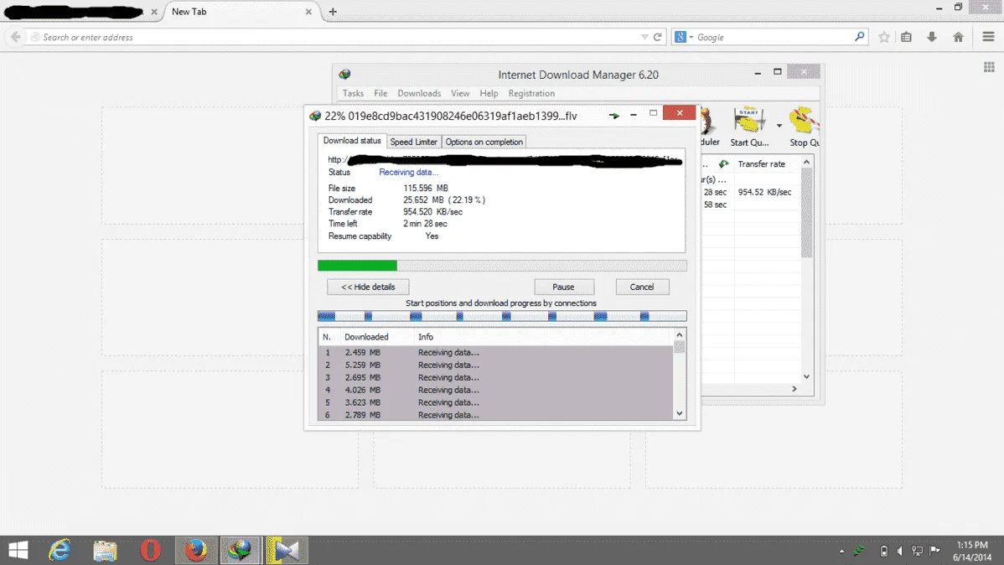1004x565 pixels.
Task: Pause the current download
Action: [563, 287]
